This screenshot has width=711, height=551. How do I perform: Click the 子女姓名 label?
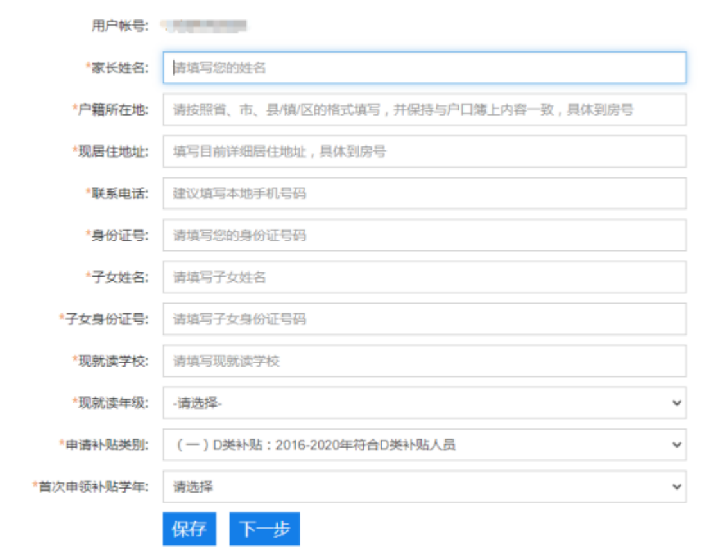(x=117, y=277)
